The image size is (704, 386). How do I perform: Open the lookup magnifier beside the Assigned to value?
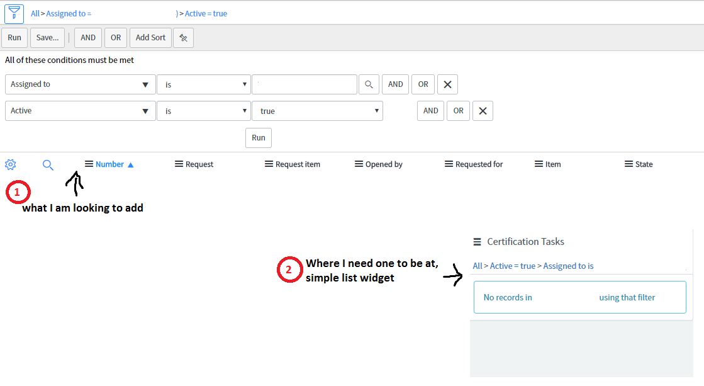[369, 84]
